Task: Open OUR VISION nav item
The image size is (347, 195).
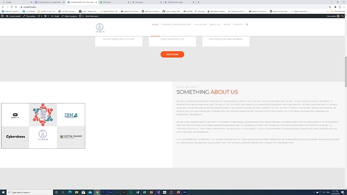Action: (x=200, y=25)
